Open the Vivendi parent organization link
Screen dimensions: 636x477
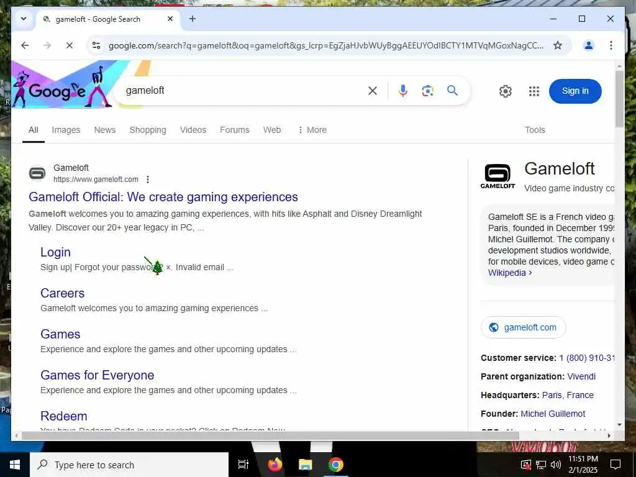tap(581, 376)
